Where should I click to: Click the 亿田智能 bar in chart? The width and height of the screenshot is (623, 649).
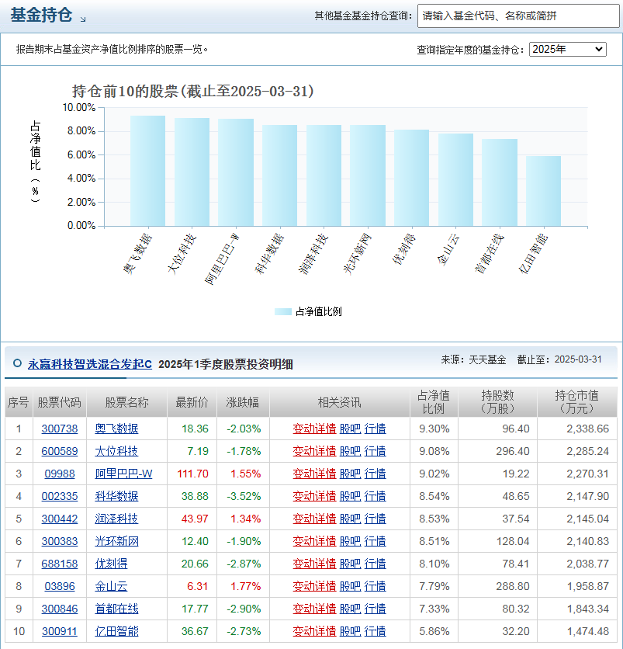click(544, 191)
